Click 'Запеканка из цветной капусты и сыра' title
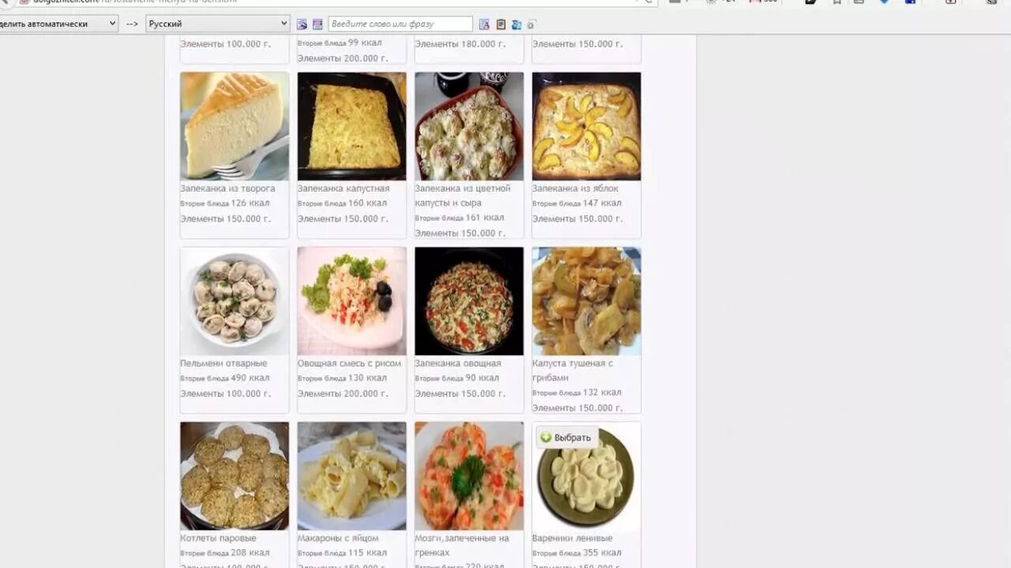Screen dimensions: 1011x568 pyautogui.click(x=463, y=196)
